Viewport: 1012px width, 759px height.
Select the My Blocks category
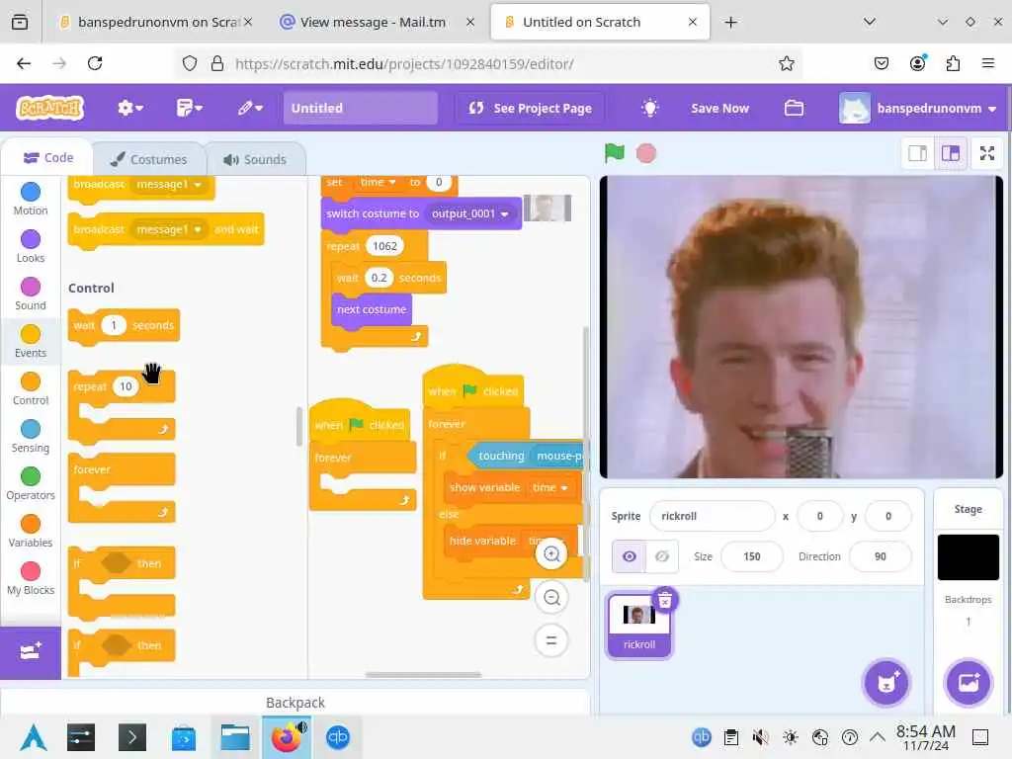pos(31,578)
